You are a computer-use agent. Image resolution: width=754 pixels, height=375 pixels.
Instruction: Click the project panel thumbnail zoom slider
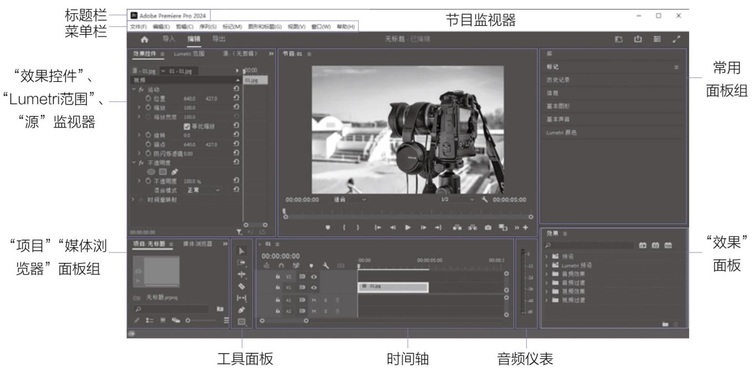188,320
